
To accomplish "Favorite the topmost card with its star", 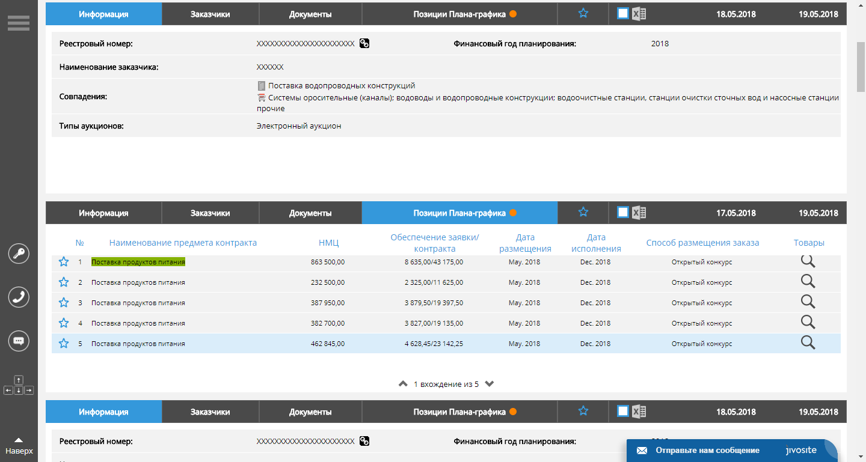I will point(583,13).
